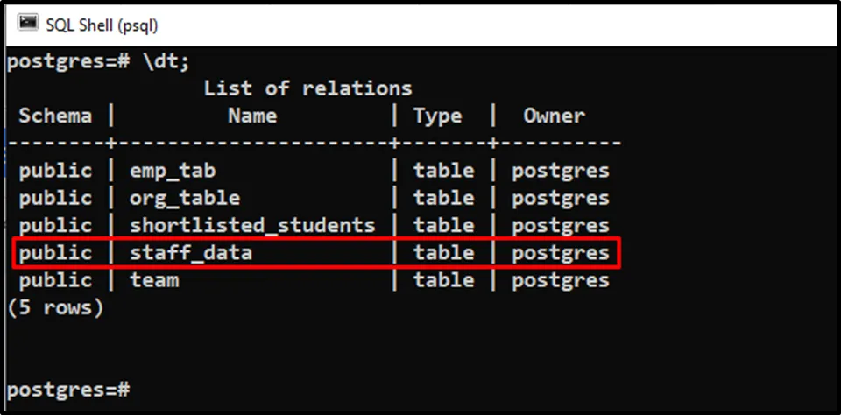
Task: Click the postgres owner in the staff_data row
Action: [x=560, y=253]
